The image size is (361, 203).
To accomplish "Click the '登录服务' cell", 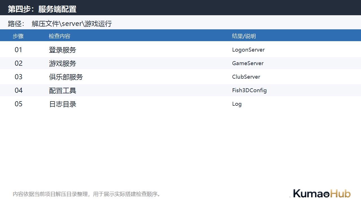I will pos(63,50).
